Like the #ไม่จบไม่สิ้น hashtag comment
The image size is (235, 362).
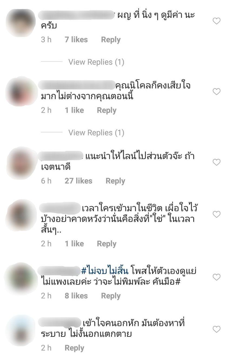[x=217, y=277]
